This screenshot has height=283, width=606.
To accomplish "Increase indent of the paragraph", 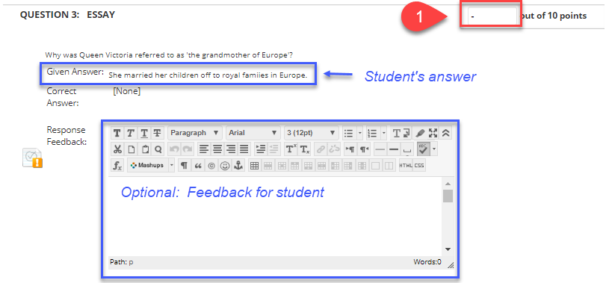I will point(261,149).
